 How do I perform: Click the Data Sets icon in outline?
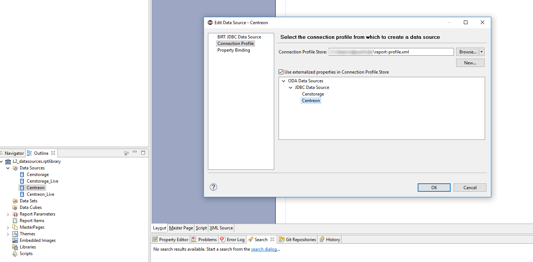[15, 201]
